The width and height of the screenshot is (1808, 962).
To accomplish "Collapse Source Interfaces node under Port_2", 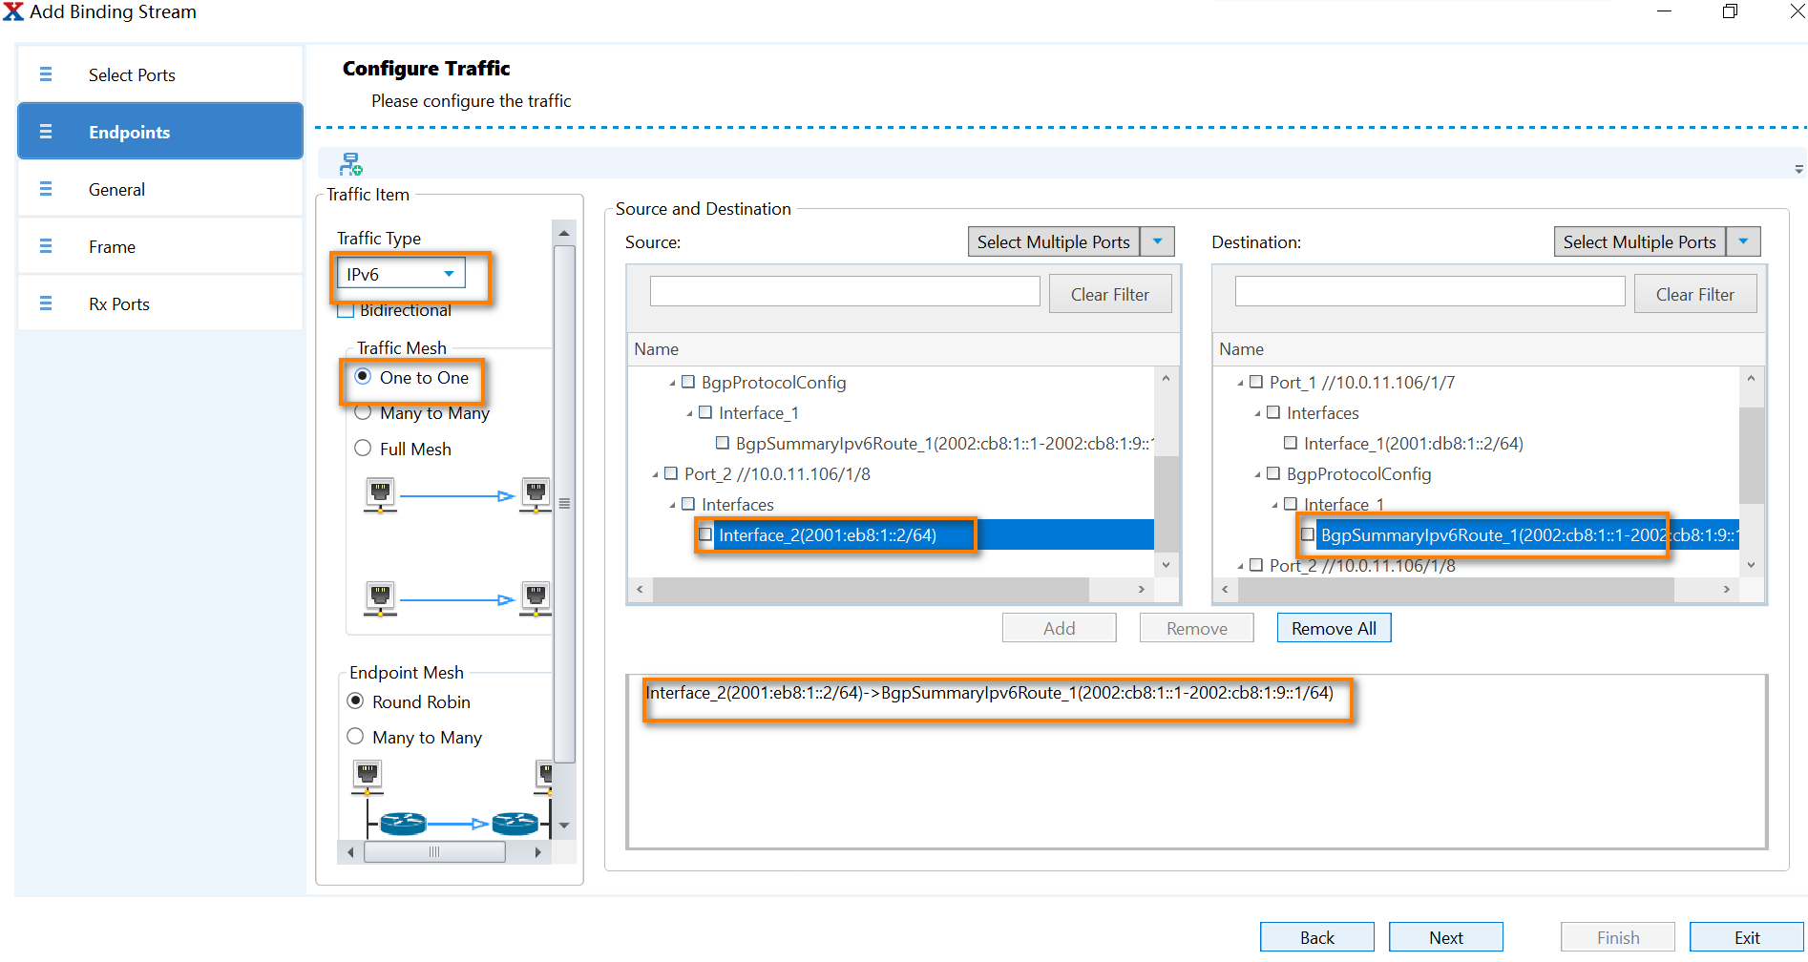I will click(x=672, y=506).
